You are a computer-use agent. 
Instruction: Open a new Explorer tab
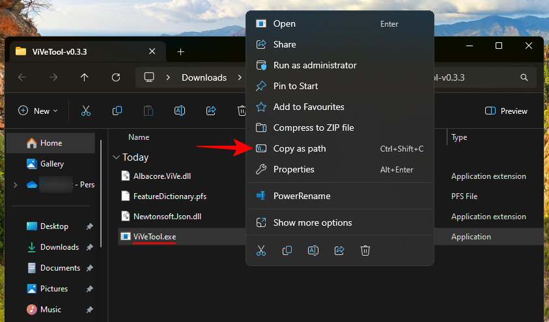point(181,51)
